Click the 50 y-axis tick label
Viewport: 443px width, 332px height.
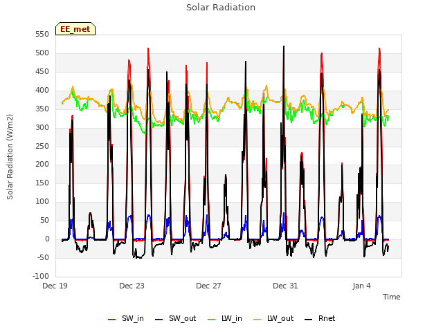[44, 221]
